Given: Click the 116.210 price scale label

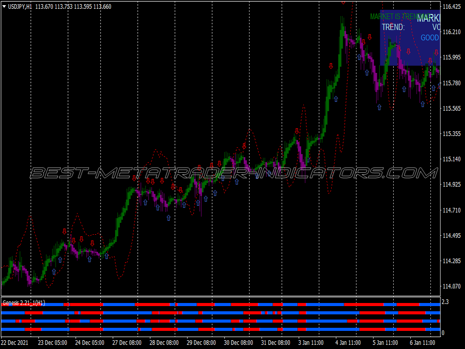Looking at the screenshot, I should [452, 32].
